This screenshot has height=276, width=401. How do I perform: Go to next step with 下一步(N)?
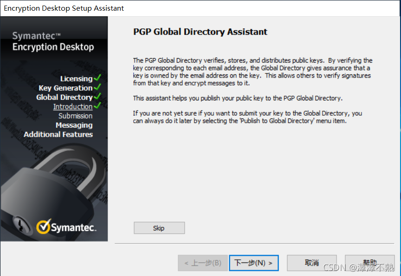point(254,263)
